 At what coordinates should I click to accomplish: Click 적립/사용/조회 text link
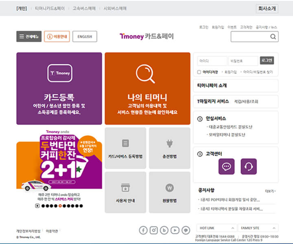[x=246, y=101]
